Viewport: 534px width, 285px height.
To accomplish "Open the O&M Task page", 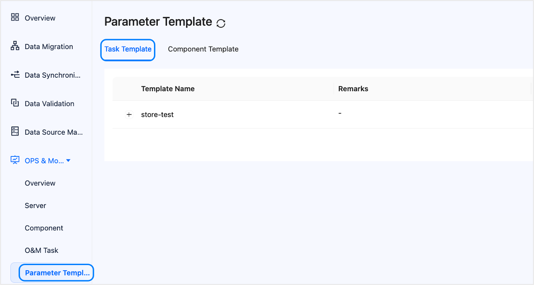I will [x=41, y=250].
